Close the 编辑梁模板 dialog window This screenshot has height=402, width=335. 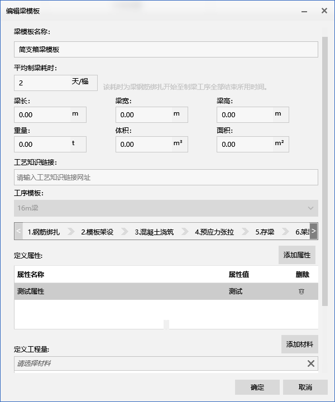click(324, 11)
